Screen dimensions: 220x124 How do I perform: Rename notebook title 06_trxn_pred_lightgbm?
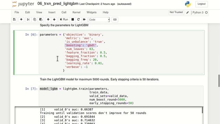coord(58,4)
